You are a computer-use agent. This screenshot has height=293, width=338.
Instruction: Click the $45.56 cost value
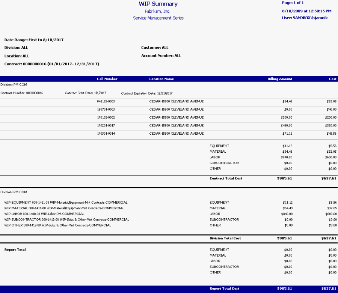click(331, 134)
